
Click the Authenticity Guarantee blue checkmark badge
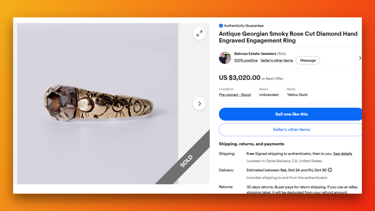[x=221, y=26]
